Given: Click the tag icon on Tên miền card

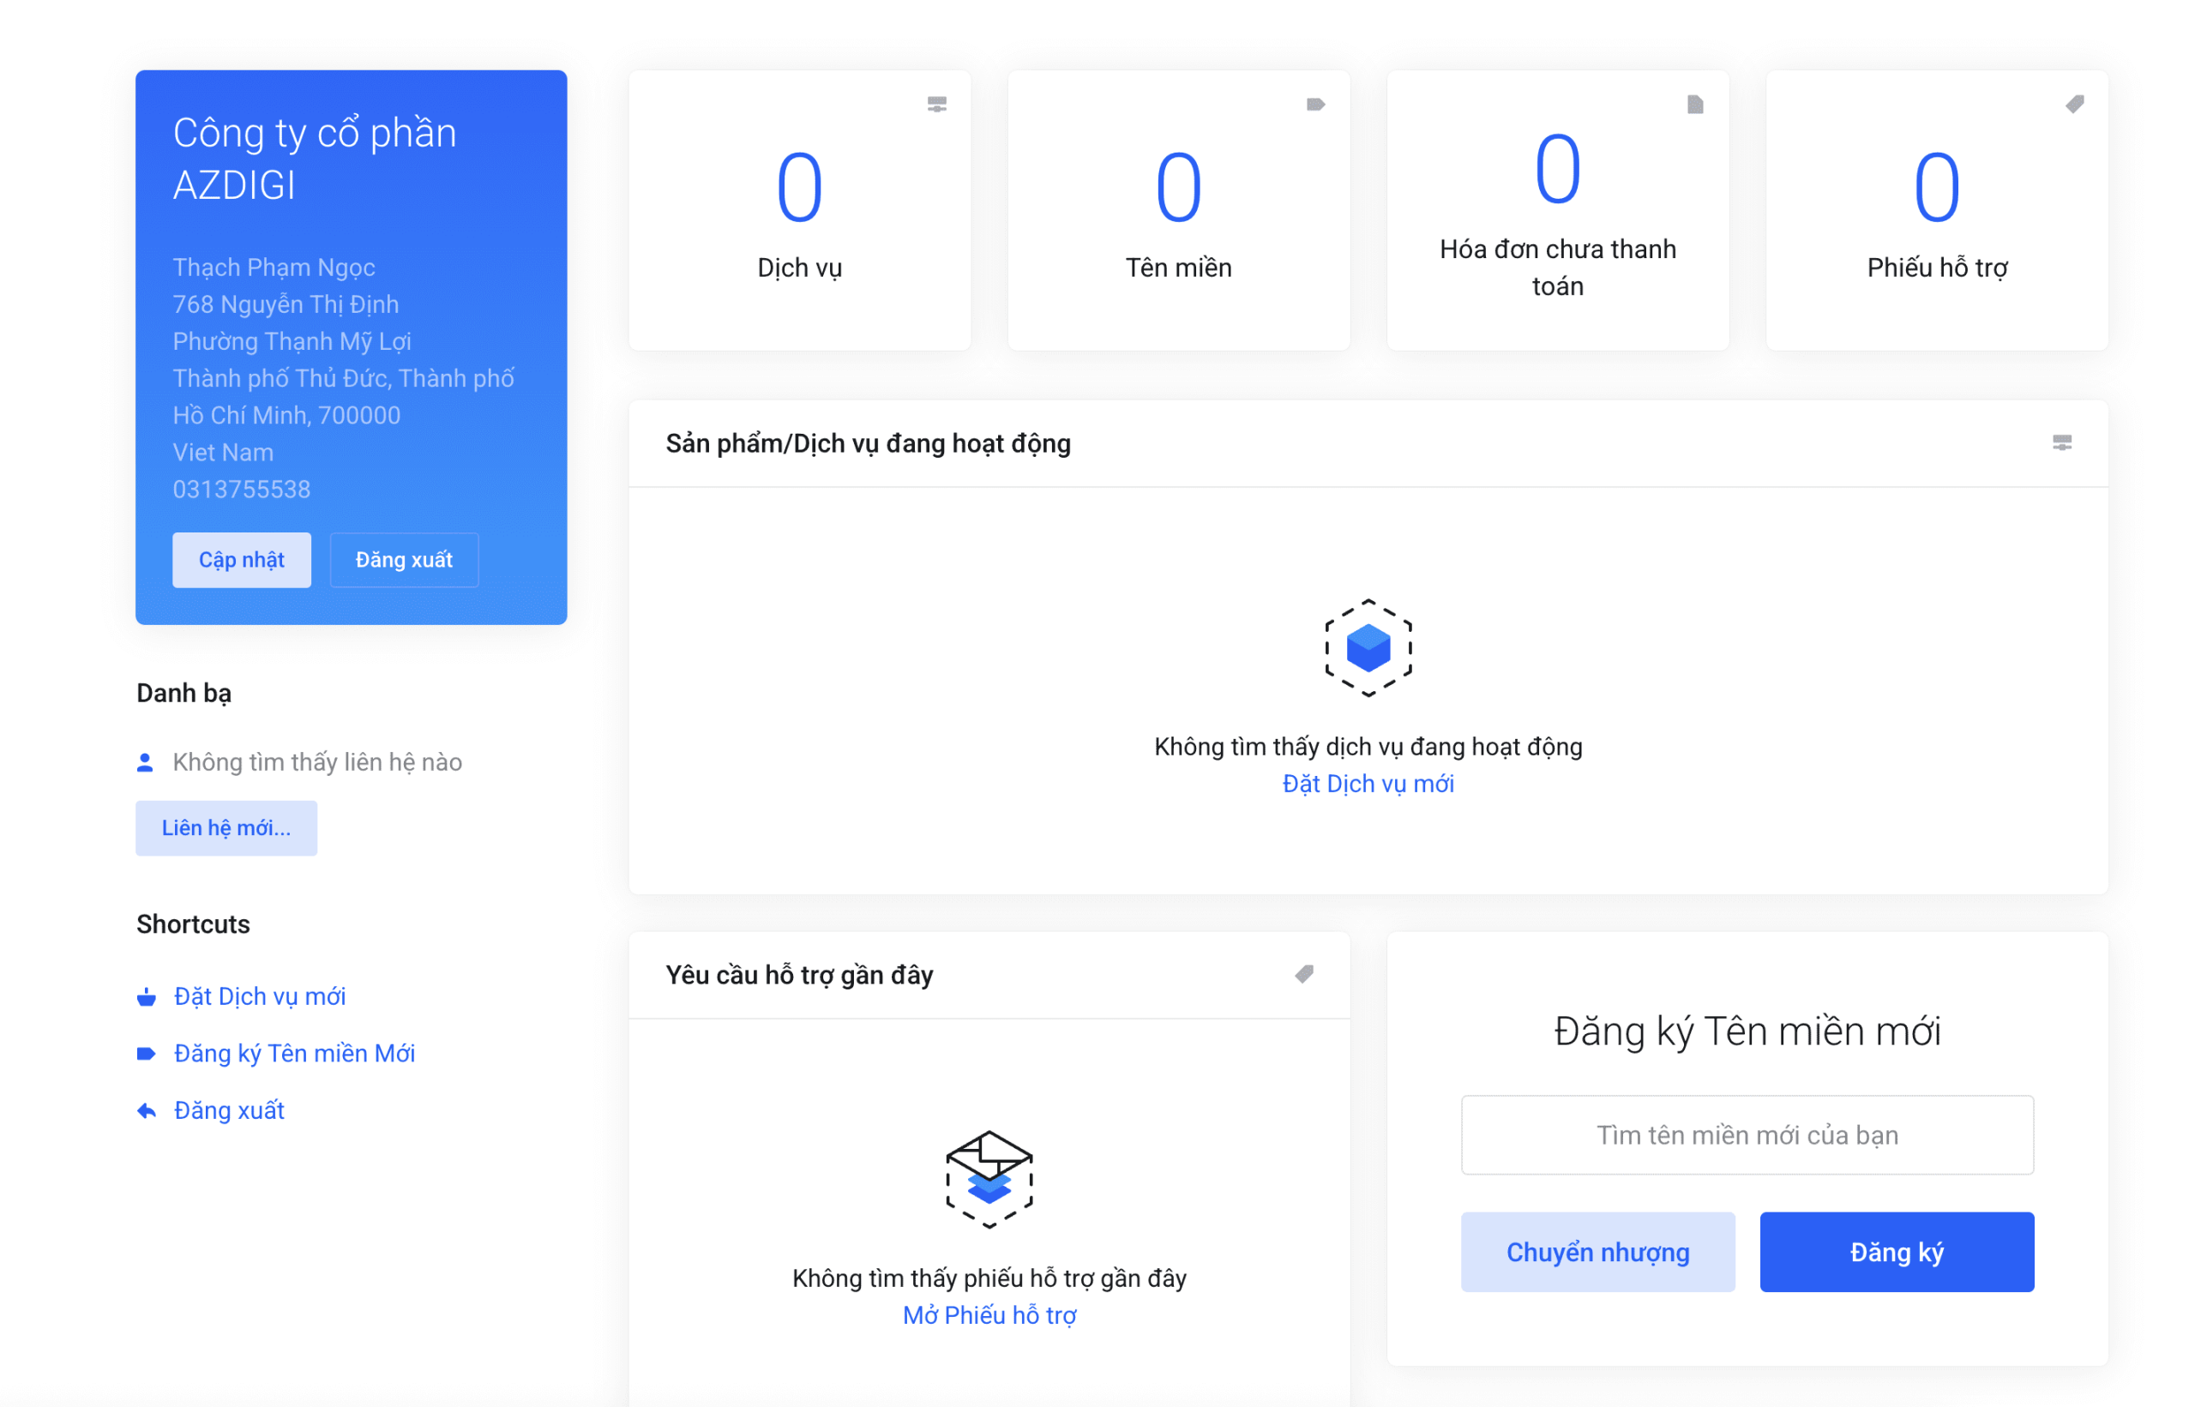Looking at the screenshot, I should click(1315, 104).
